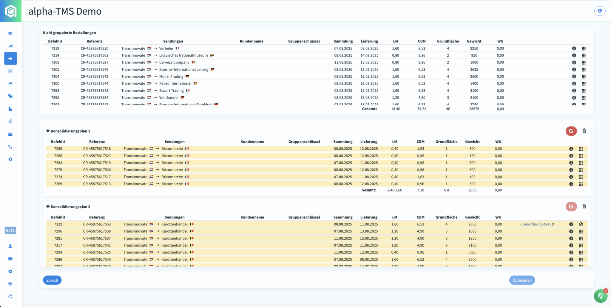Open the upper gear settings sidebar icon
Image resolution: width=611 pixels, height=307 pixels.
pyautogui.click(x=10, y=159)
